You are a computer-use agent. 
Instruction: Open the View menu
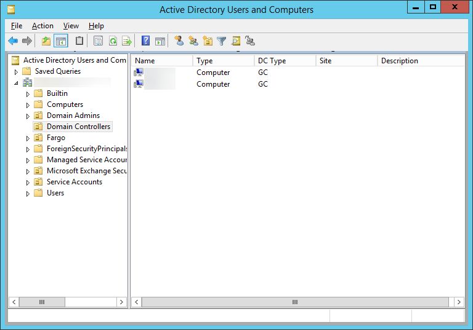(71, 26)
